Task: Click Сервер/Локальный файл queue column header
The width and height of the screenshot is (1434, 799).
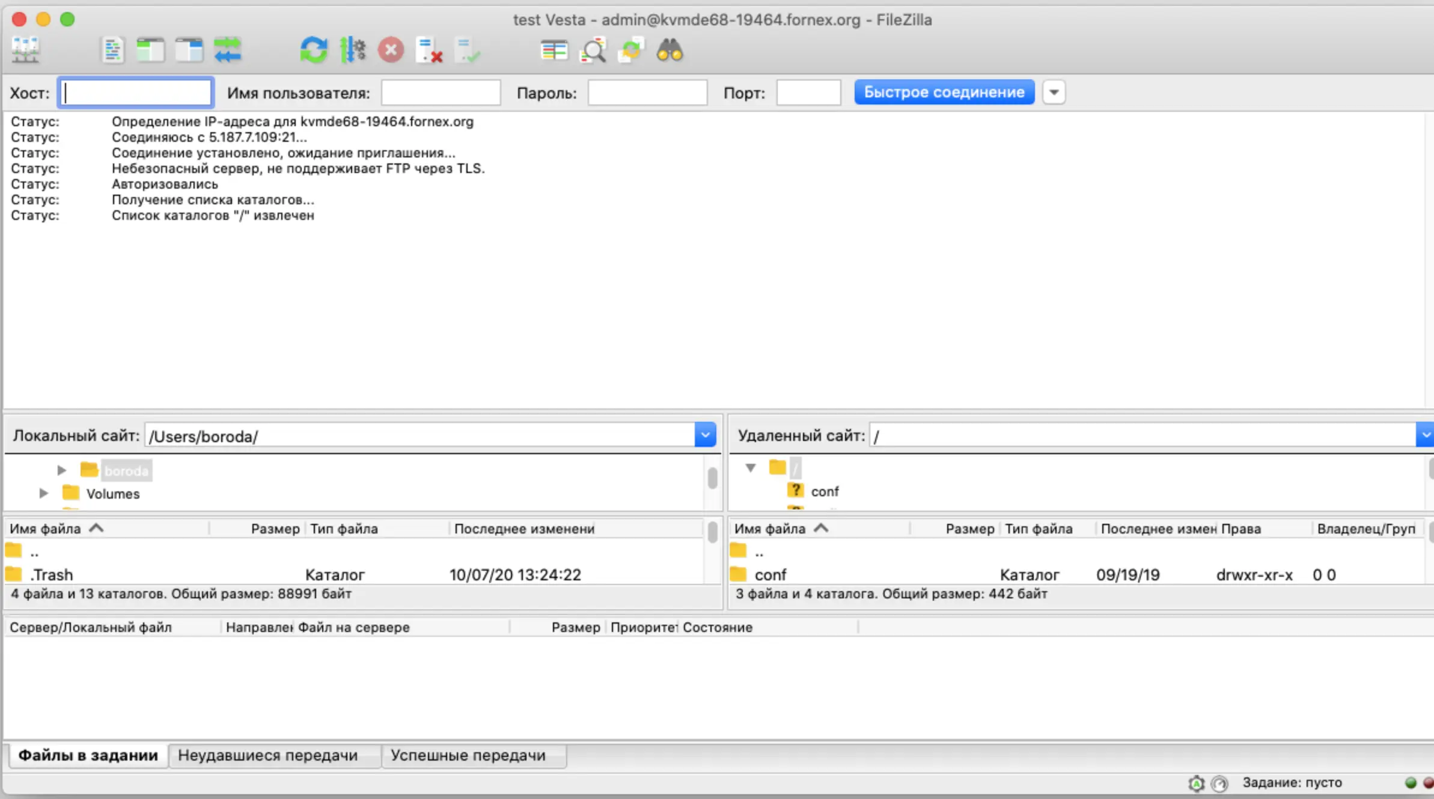Action: point(113,627)
